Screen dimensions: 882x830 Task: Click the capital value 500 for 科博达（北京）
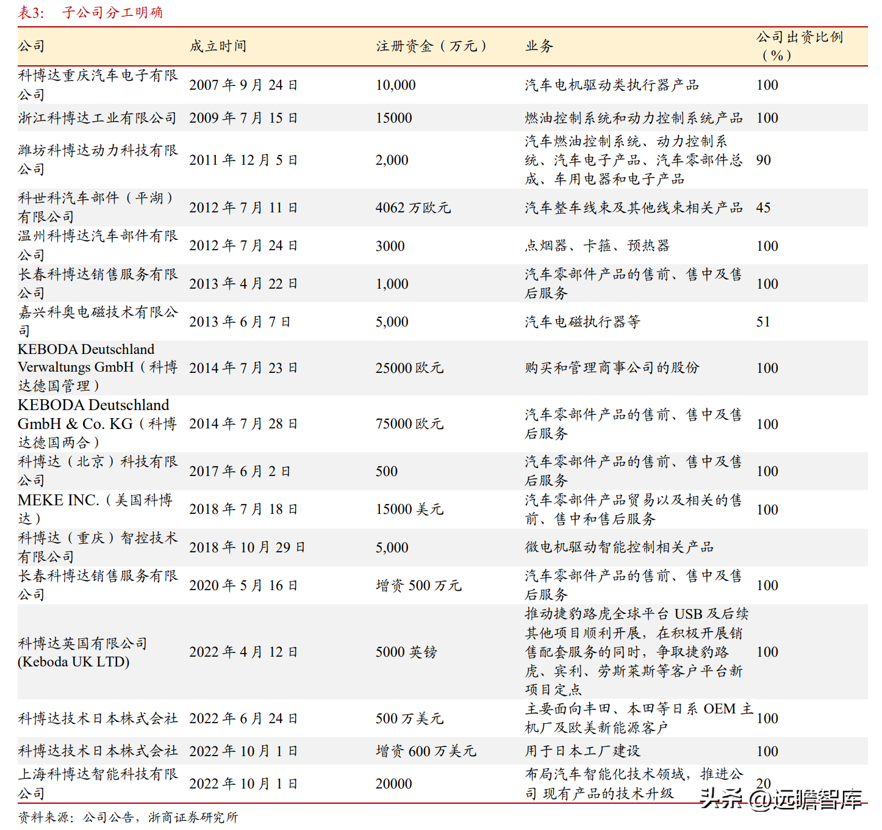click(387, 471)
